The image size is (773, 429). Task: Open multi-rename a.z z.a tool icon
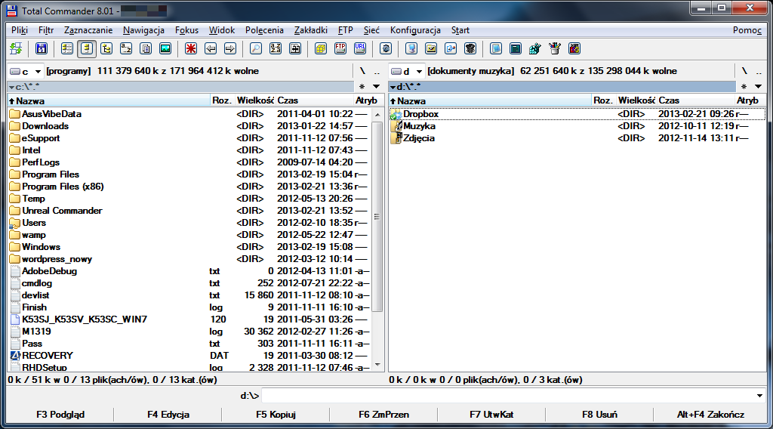pos(275,48)
